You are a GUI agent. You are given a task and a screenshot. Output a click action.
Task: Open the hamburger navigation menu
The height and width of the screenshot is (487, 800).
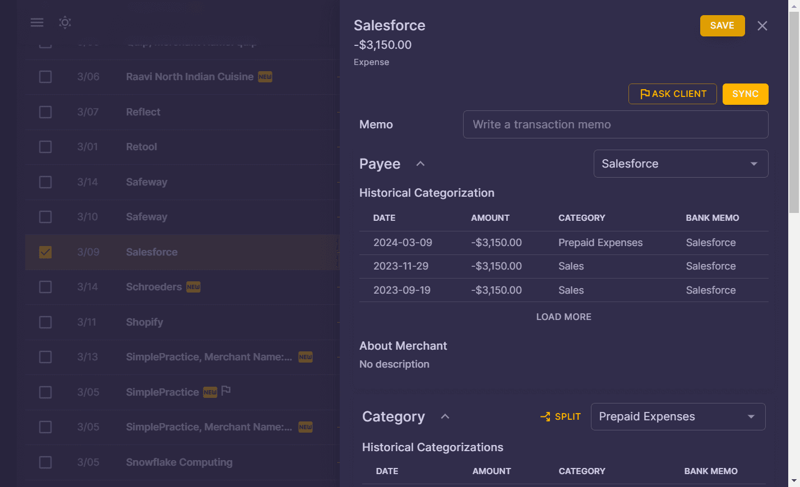click(x=37, y=22)
